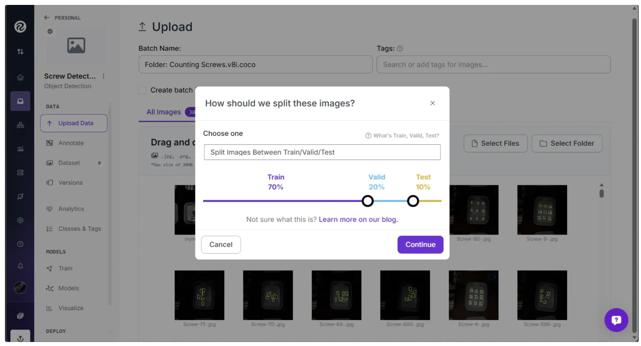Click the Tags help question icon

tap(400, 49)
